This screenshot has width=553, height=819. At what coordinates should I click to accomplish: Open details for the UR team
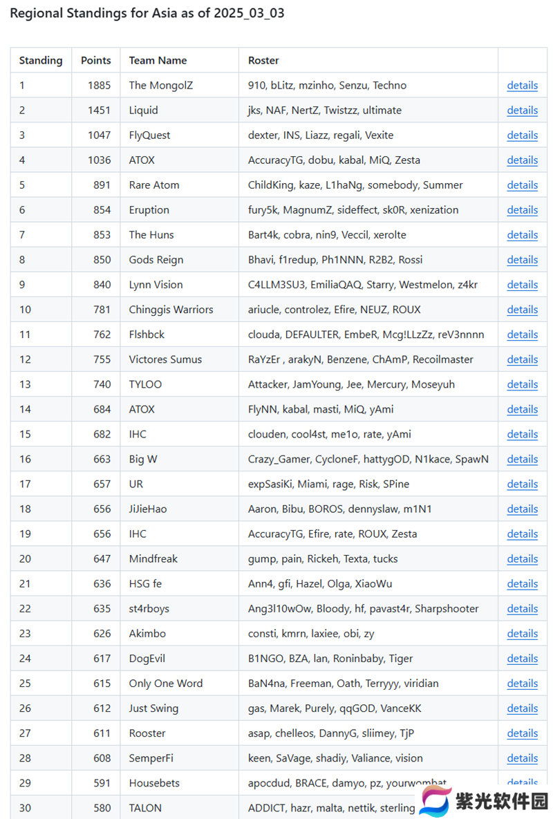(x=522, y=484)
